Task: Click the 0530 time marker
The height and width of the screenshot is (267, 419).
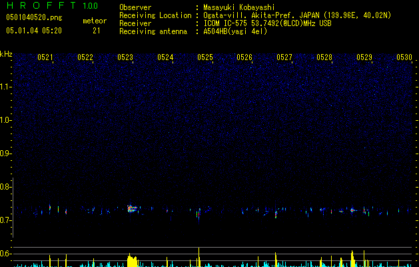Action: click(404, 57)
